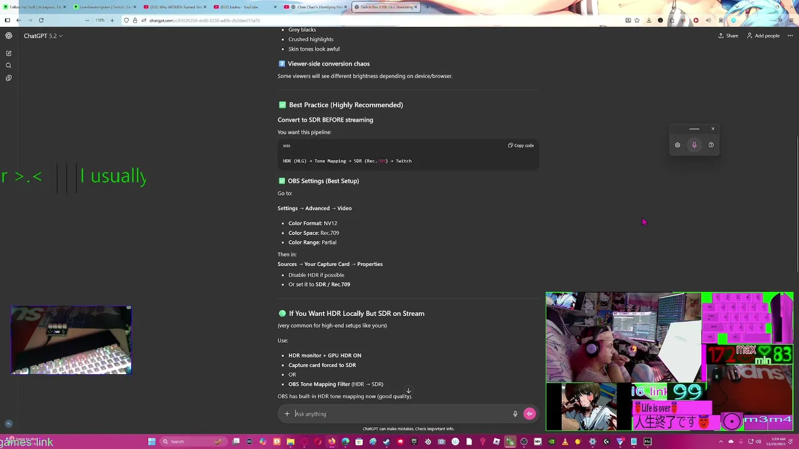Open the extensions puzzle icon
This screenshot has height=449, width=799.
point(672,20)
